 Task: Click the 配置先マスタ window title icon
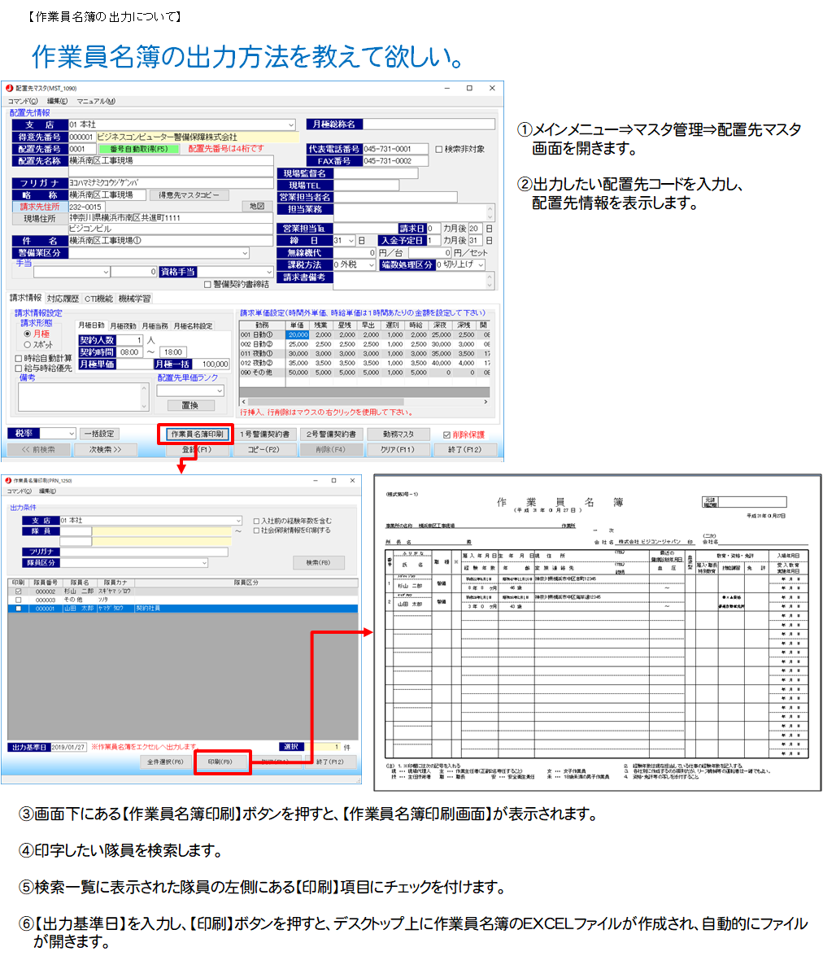pos(10,88)
